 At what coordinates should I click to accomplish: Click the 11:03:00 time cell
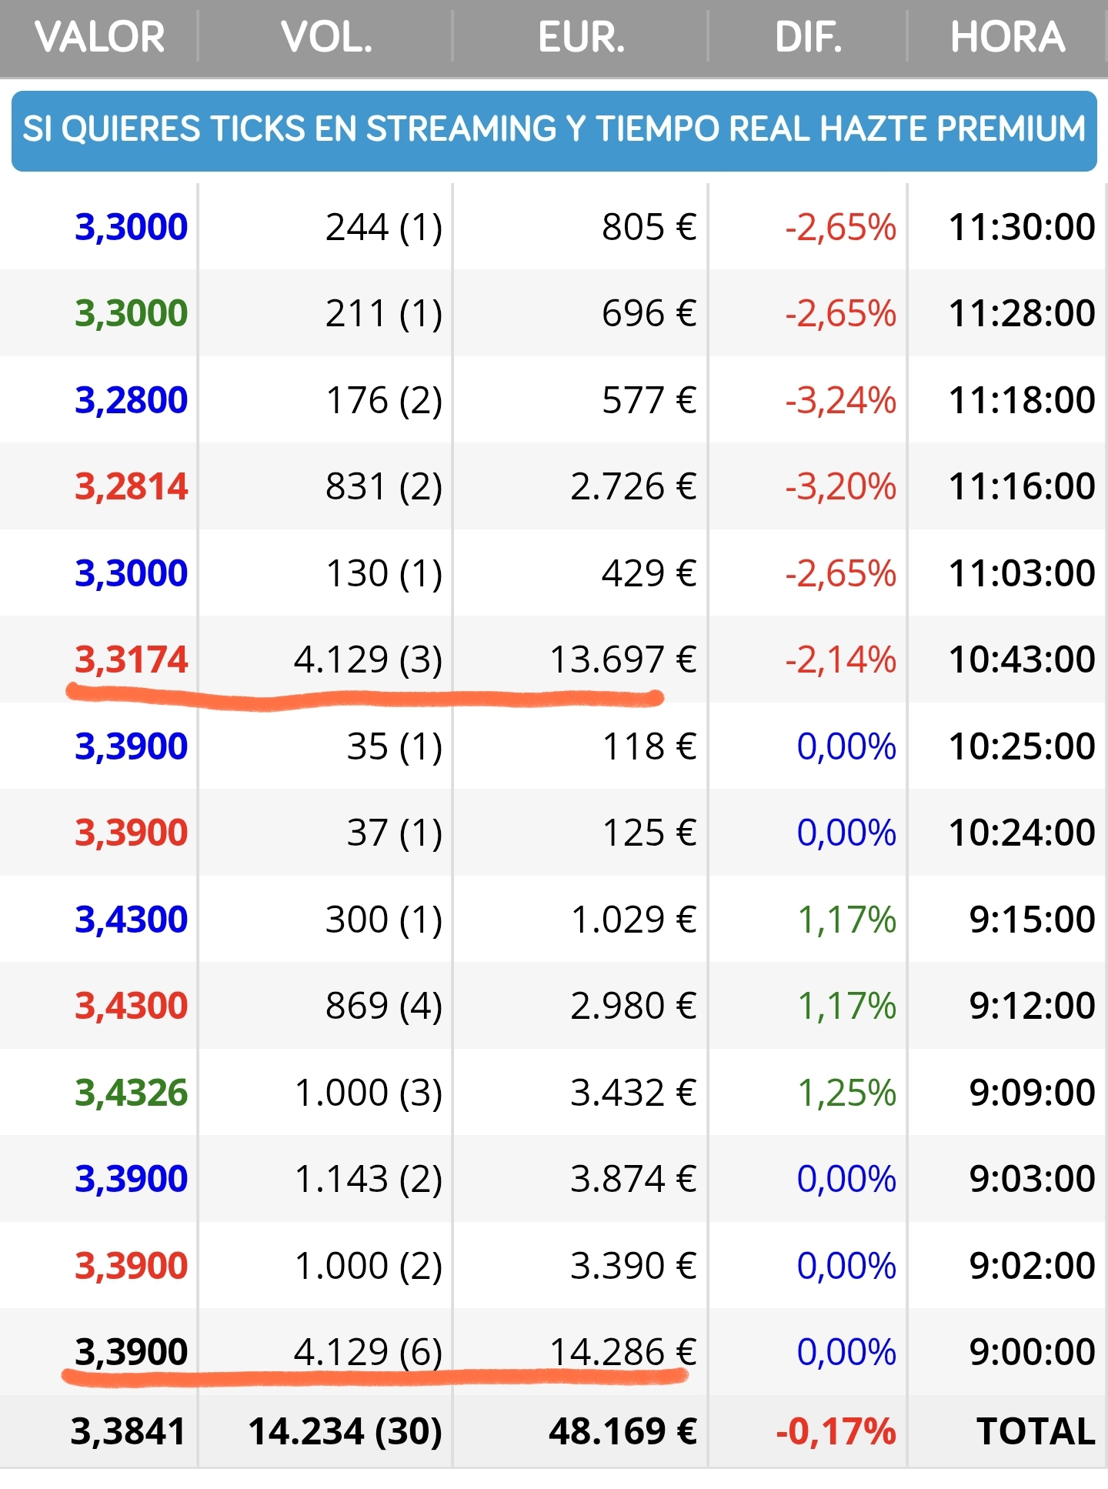(x=1022, y=573)
